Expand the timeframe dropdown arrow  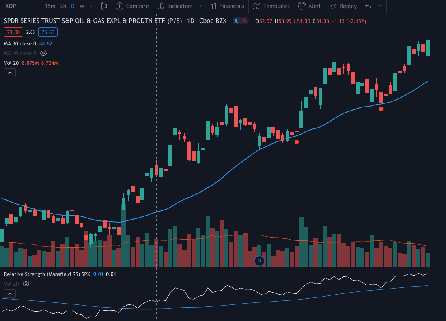click(92, 6)
